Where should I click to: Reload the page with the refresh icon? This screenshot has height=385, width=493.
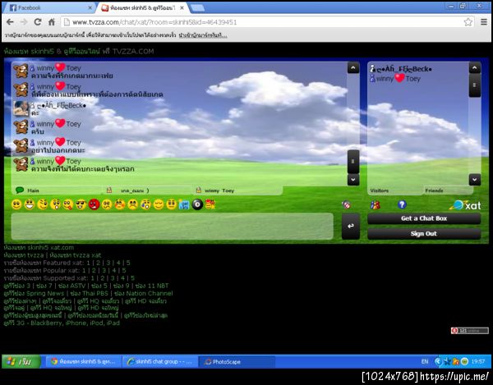click(38, 22)
